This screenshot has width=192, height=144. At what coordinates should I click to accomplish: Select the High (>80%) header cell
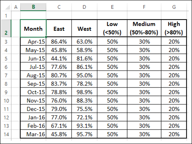[x=174, y=28]
